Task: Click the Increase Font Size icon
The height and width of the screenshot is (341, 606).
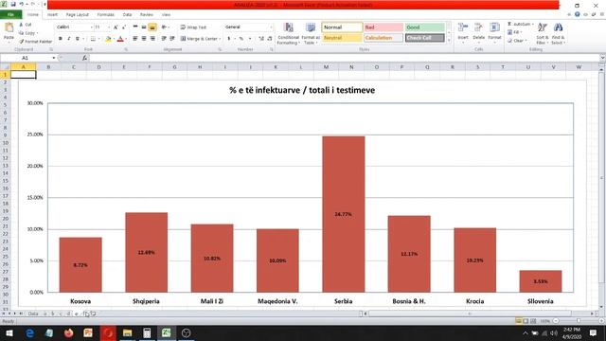Action: (116, 27)
